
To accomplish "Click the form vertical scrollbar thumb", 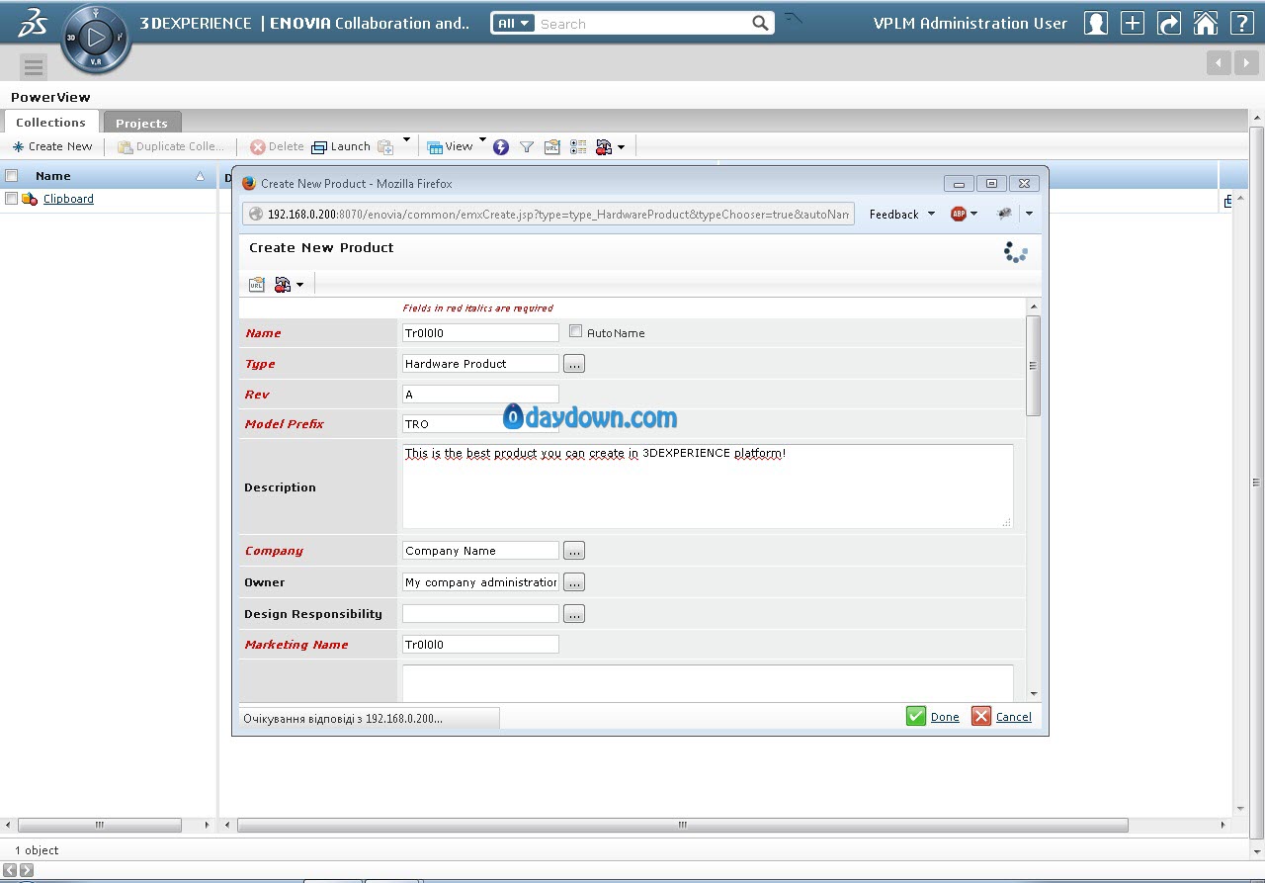I will pos(1034,365).
